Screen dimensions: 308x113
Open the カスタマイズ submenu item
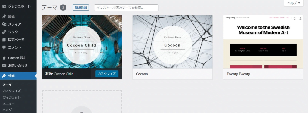tap(12, 91)
